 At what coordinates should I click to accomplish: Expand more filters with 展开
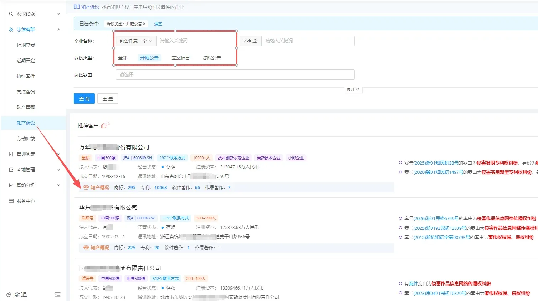(x=353, y=89)
